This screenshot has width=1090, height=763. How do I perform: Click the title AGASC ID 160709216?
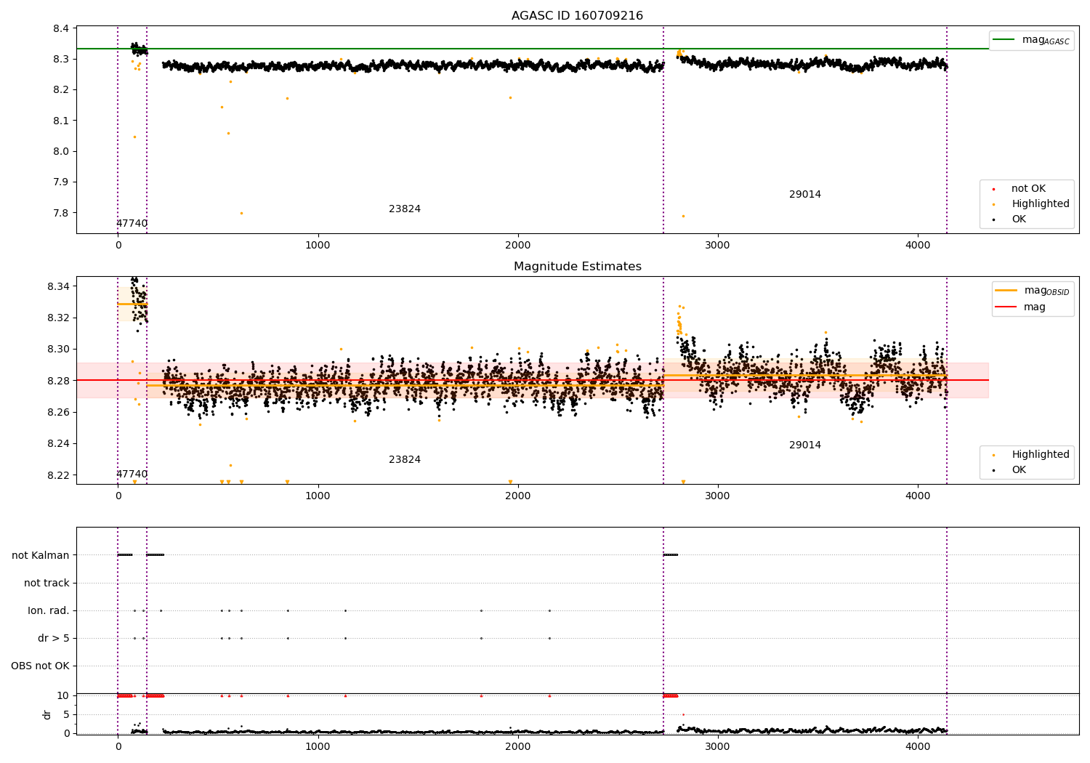(577, 16)
